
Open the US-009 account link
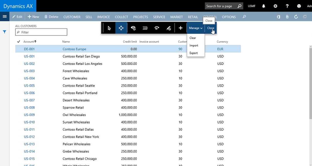click(x=29, y=115)
